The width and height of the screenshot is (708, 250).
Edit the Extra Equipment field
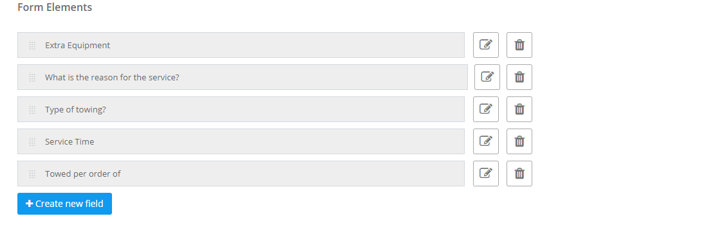(486, 45)
